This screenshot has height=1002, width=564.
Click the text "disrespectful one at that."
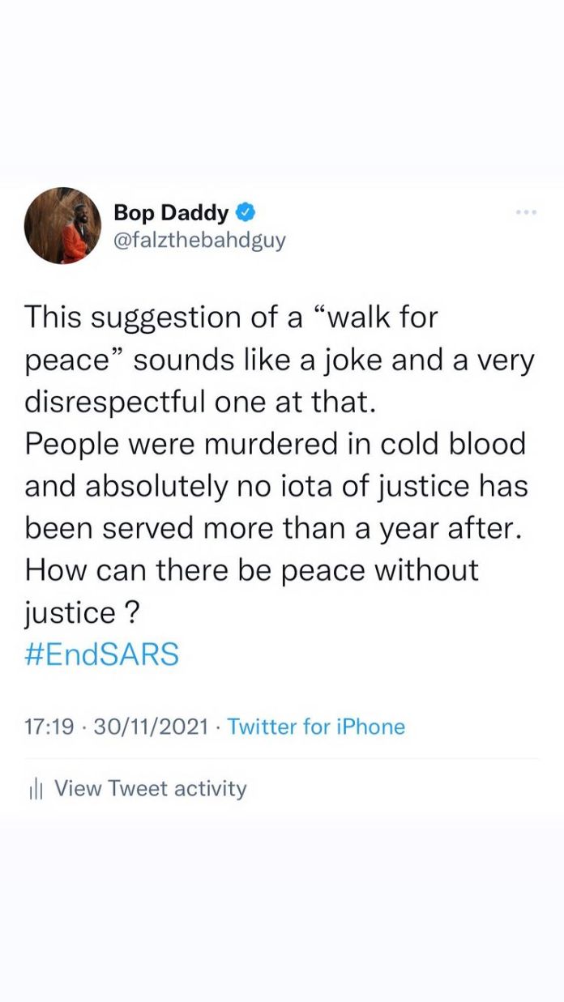point(199,402)
